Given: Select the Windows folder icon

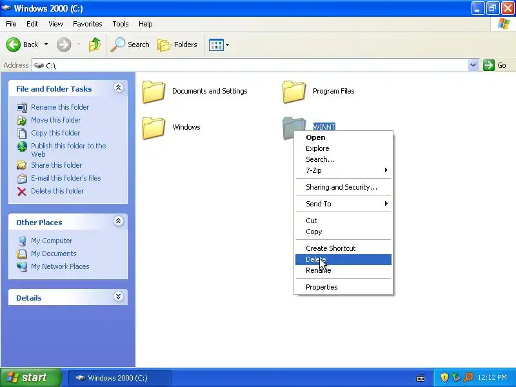Looking at the screenshot, I should coord(154,128).
